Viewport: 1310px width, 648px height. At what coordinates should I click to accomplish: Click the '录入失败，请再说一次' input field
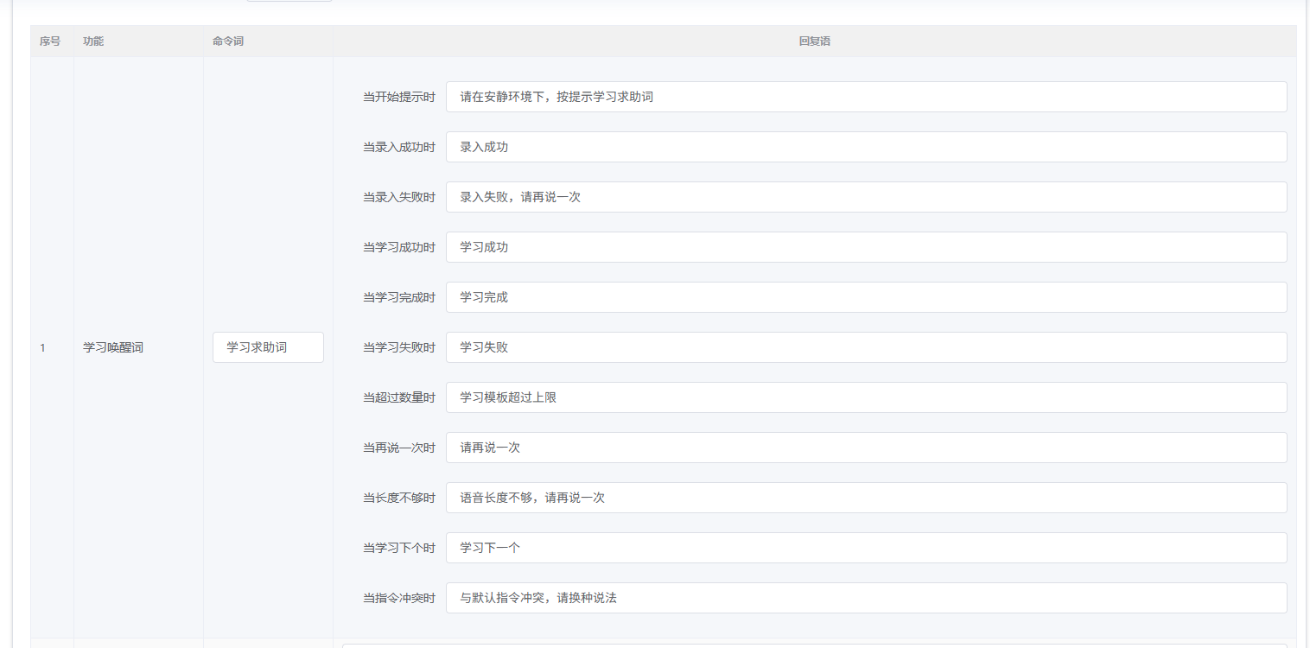(x=866, y=197)
